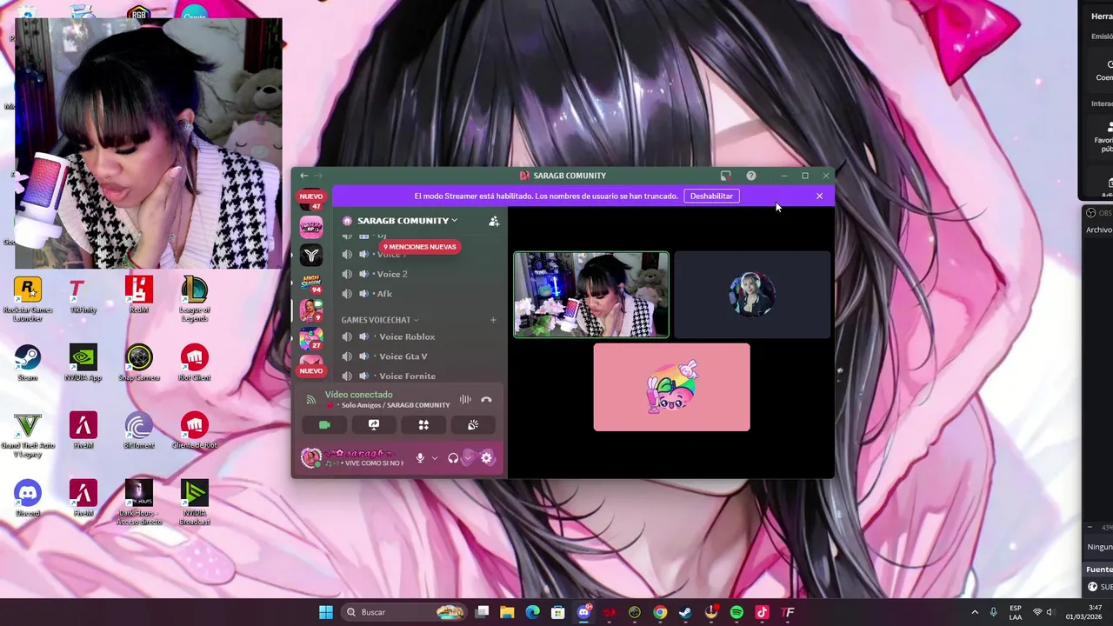Open the Grand Theft Auto V Legacy shortcut
The height and width of the screenshot is (626, 1113).
(x=28, y=436)
